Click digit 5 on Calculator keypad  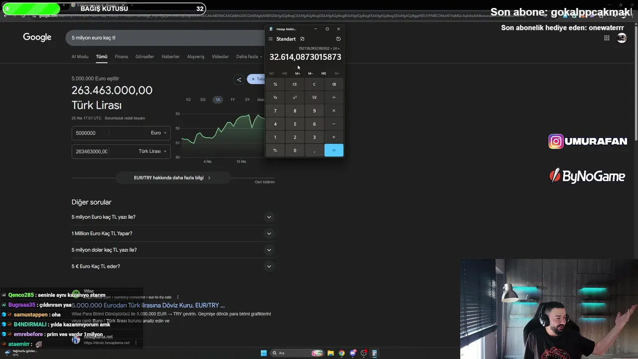[295, 124]
